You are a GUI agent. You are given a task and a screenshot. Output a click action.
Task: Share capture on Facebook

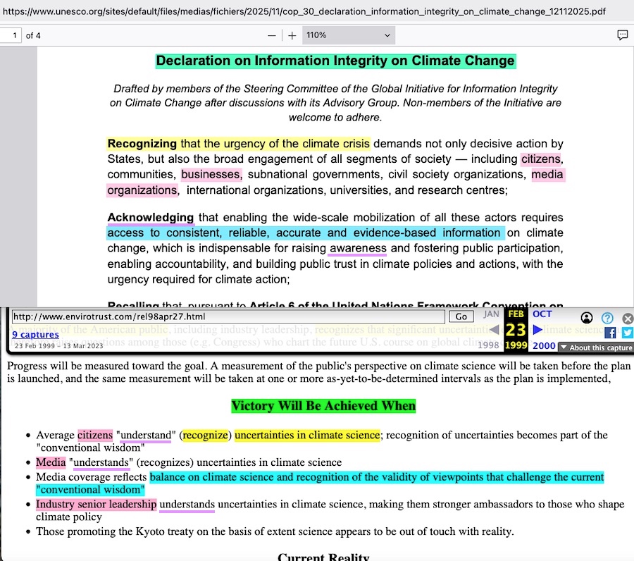pyautogui.click(x=610, y=333)
